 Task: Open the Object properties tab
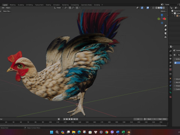click(x=170, y=78)
